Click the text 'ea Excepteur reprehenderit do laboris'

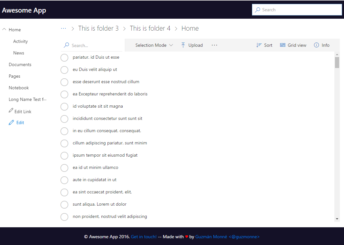110,94
